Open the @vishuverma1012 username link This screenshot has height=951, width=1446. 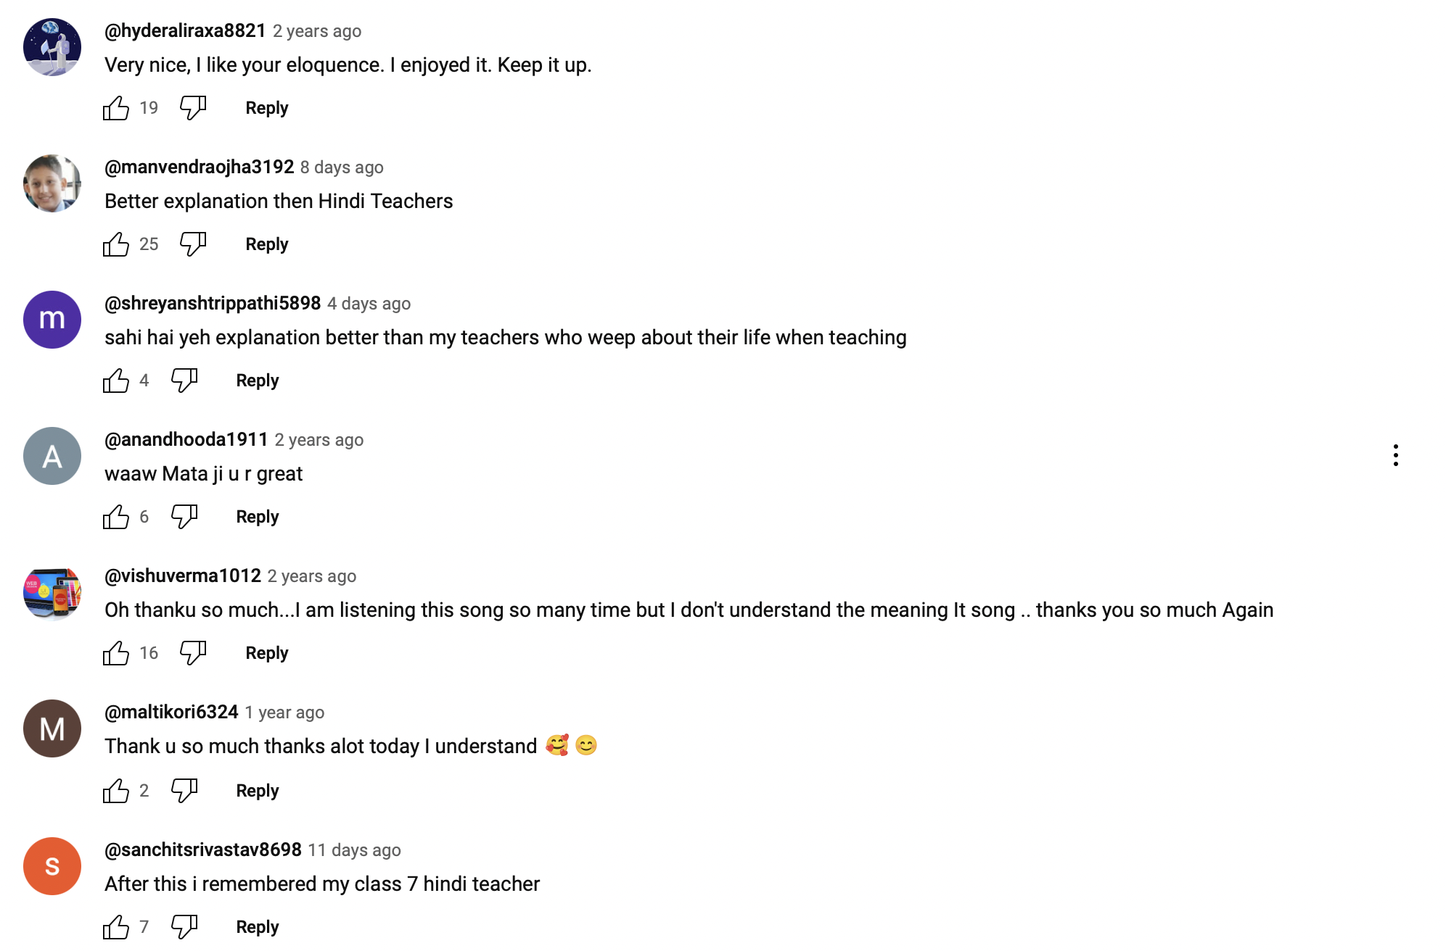click(x=182, y=576)
